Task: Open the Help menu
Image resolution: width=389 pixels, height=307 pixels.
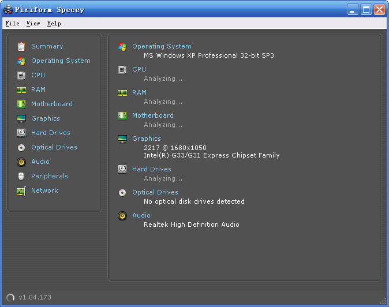Action: tap(54, 24)
